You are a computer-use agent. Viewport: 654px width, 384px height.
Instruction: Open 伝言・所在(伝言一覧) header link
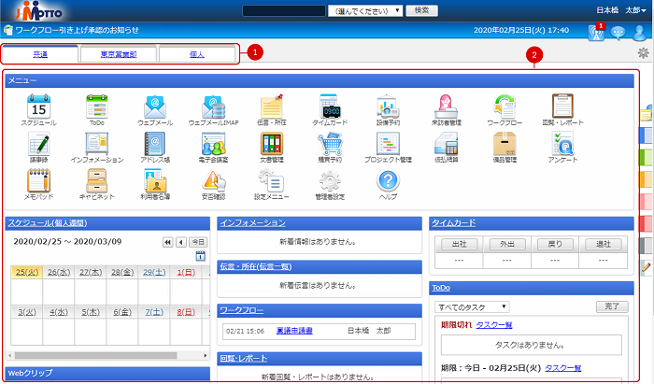coord(256,267)
